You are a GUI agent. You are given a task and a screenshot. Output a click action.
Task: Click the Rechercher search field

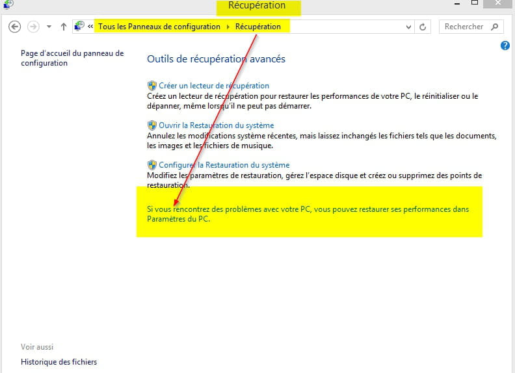tap(471, 27)
